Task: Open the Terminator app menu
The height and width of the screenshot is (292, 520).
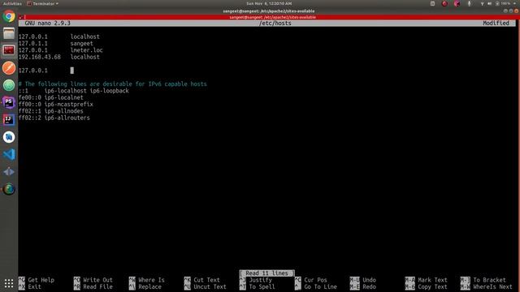Action: 42,3
